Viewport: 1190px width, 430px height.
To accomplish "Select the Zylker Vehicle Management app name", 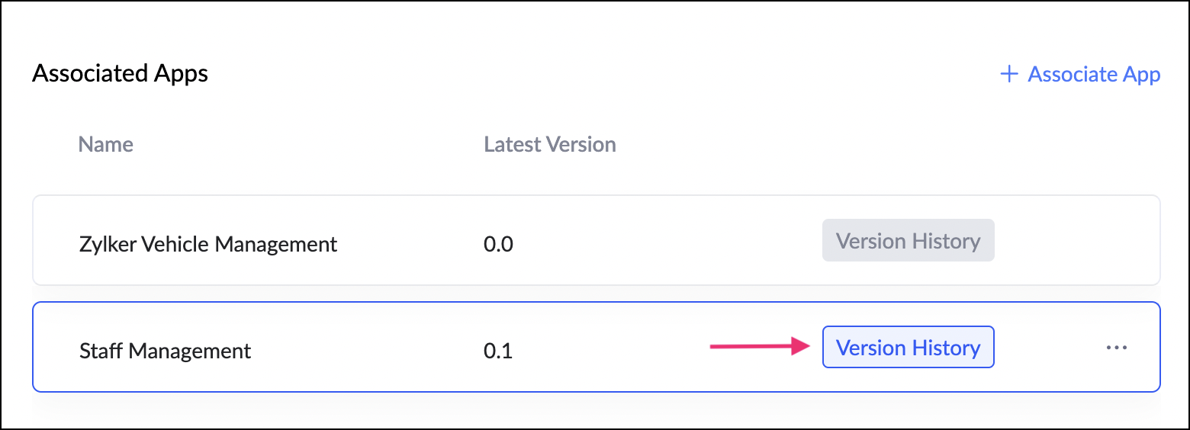I will (207, 244).
